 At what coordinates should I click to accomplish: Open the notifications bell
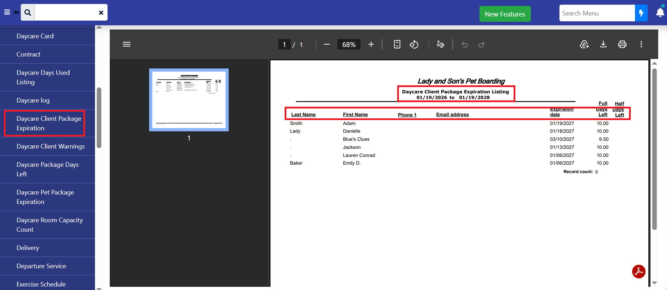point(660,13)
